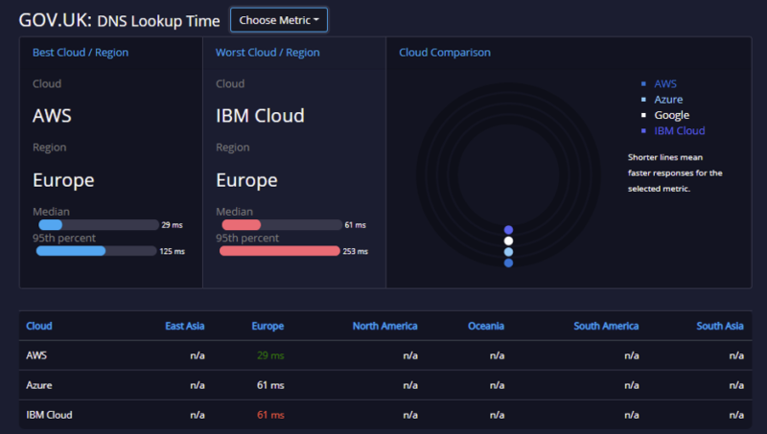Select the IBM Cloud row name in table

(x=49, y=415)
